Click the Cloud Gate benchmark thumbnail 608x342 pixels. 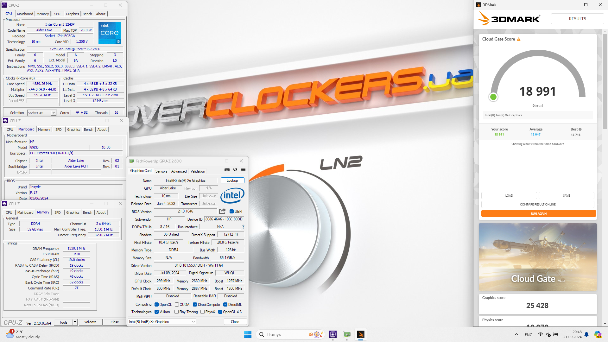point(538,257)
